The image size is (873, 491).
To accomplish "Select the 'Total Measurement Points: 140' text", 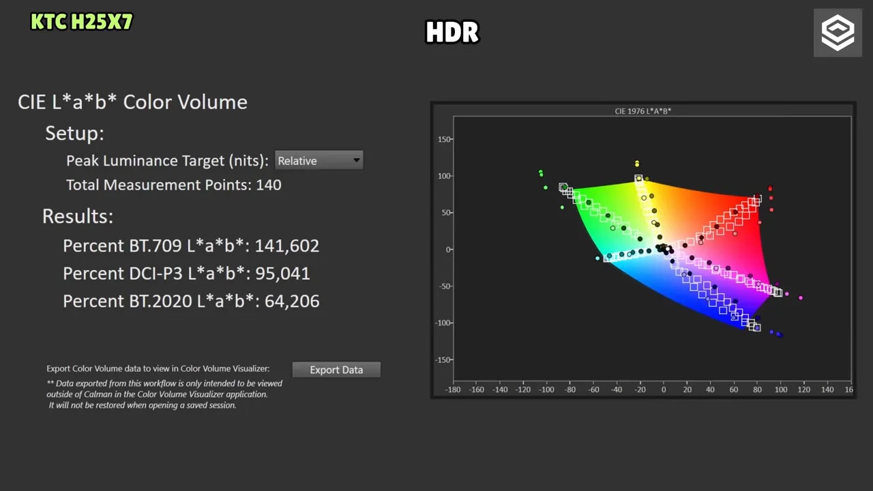I will point(173,185).
